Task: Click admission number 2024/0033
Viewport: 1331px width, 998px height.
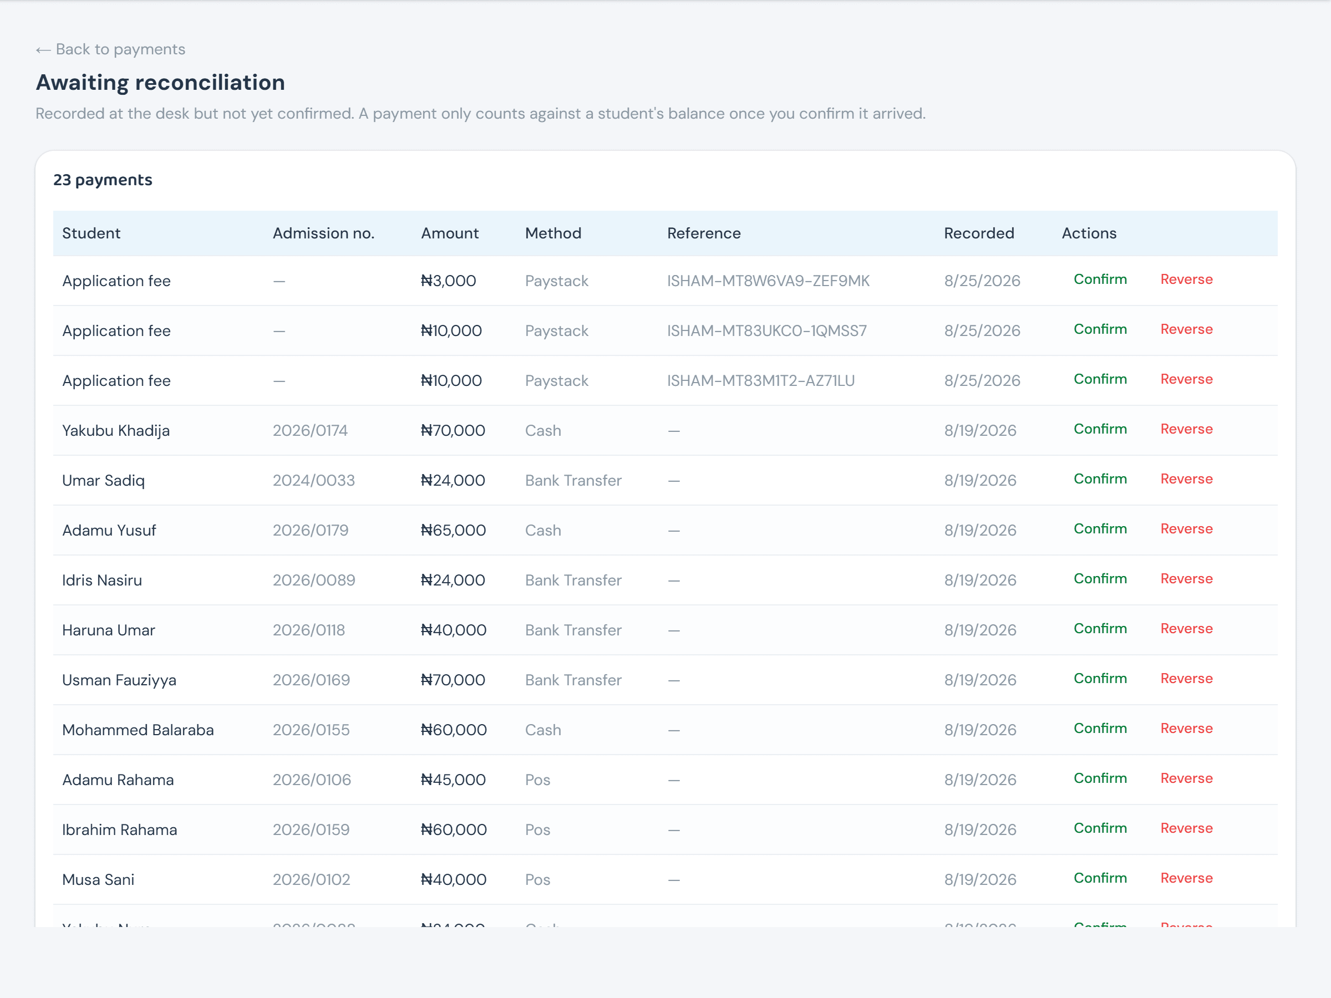Action: pos(314,481)
